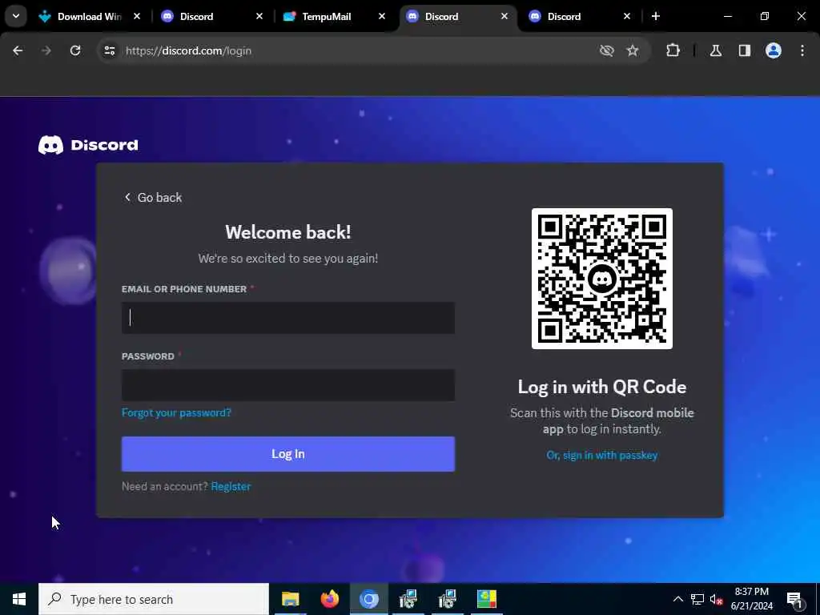The width and height of the screenshot is (820, 615).
Task: Click the address bar URL
Action: coord(188,50)
